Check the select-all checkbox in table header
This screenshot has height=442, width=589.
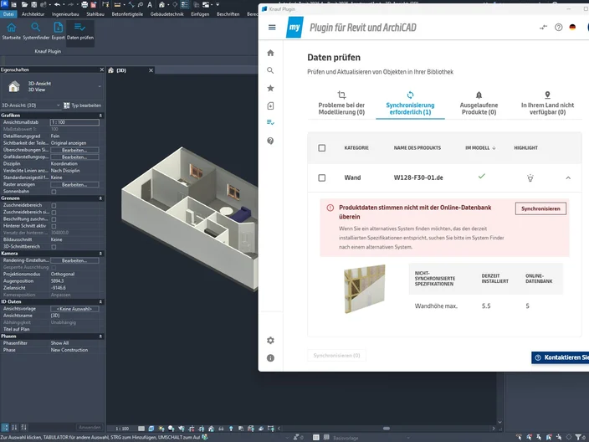click(x=322, y=147)
